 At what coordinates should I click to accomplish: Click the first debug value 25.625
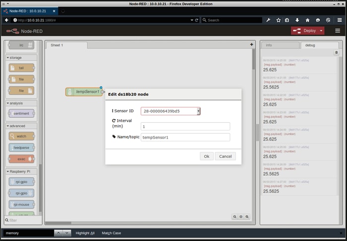270,70
